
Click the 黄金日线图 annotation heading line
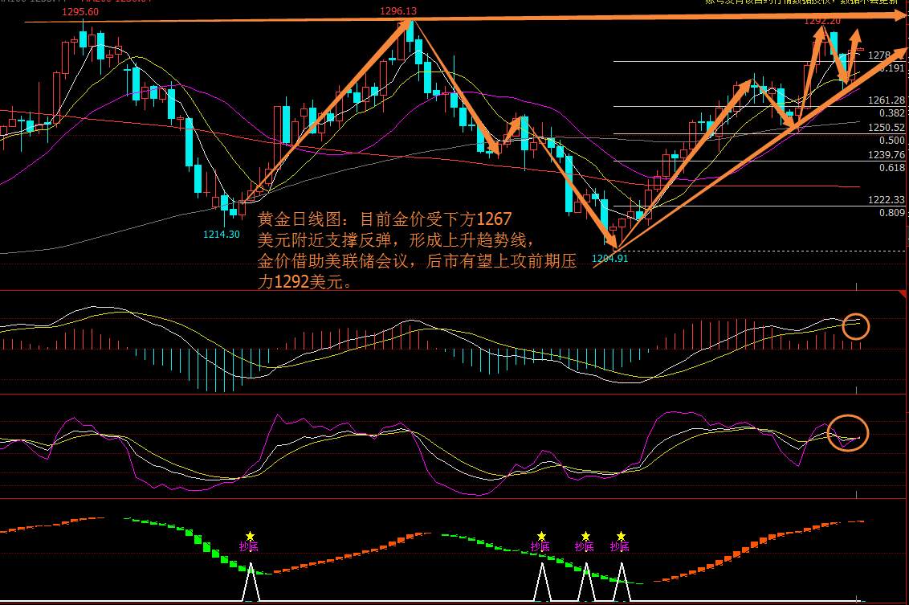coord(385,219)
